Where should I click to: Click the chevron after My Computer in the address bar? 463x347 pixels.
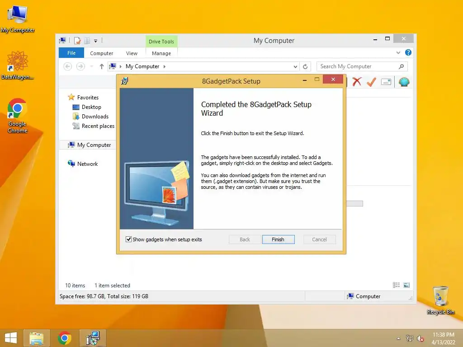click(x=165, y=67)
